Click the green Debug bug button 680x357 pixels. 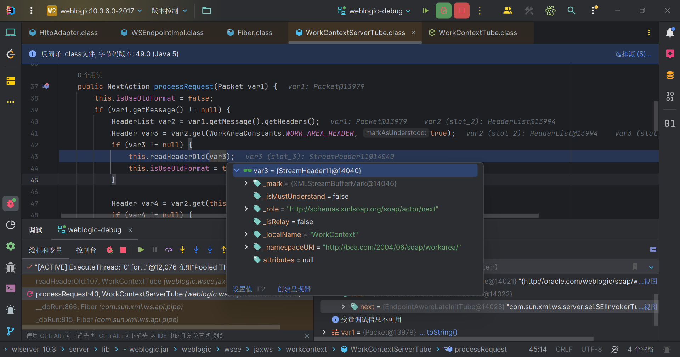click(443, 11)
